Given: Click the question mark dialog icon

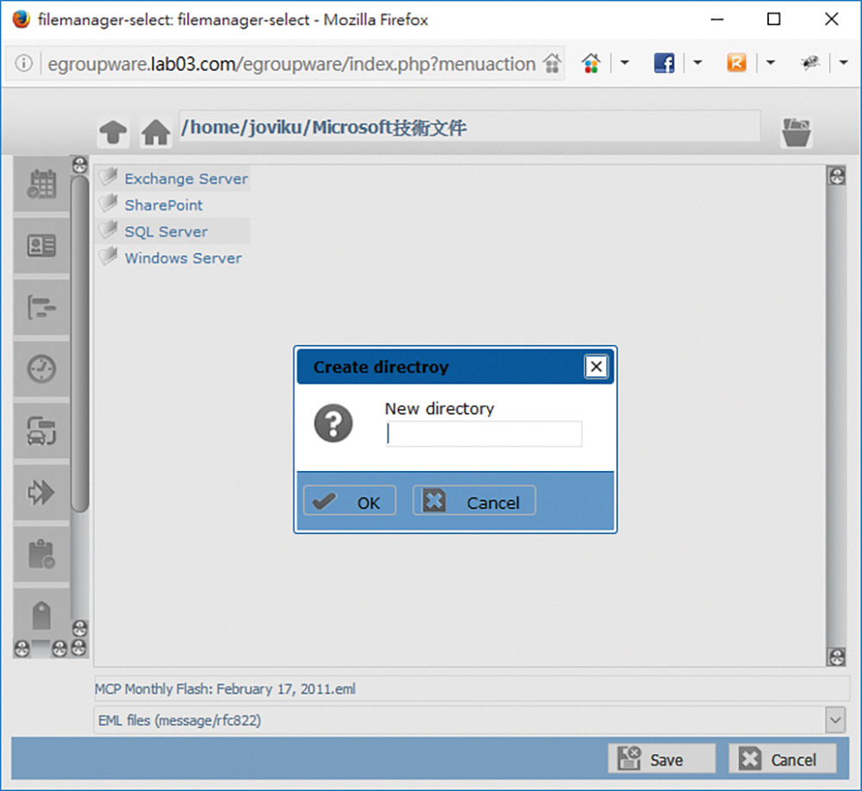Looking at the screenshot, I should [333, 423].
